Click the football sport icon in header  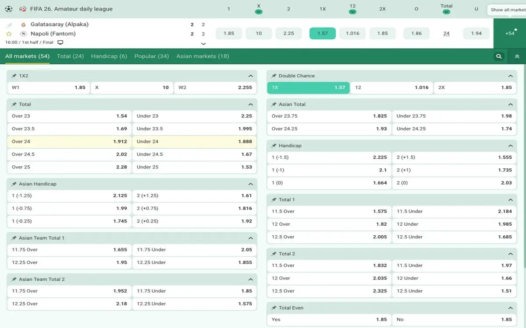click(x=9, y=9)
